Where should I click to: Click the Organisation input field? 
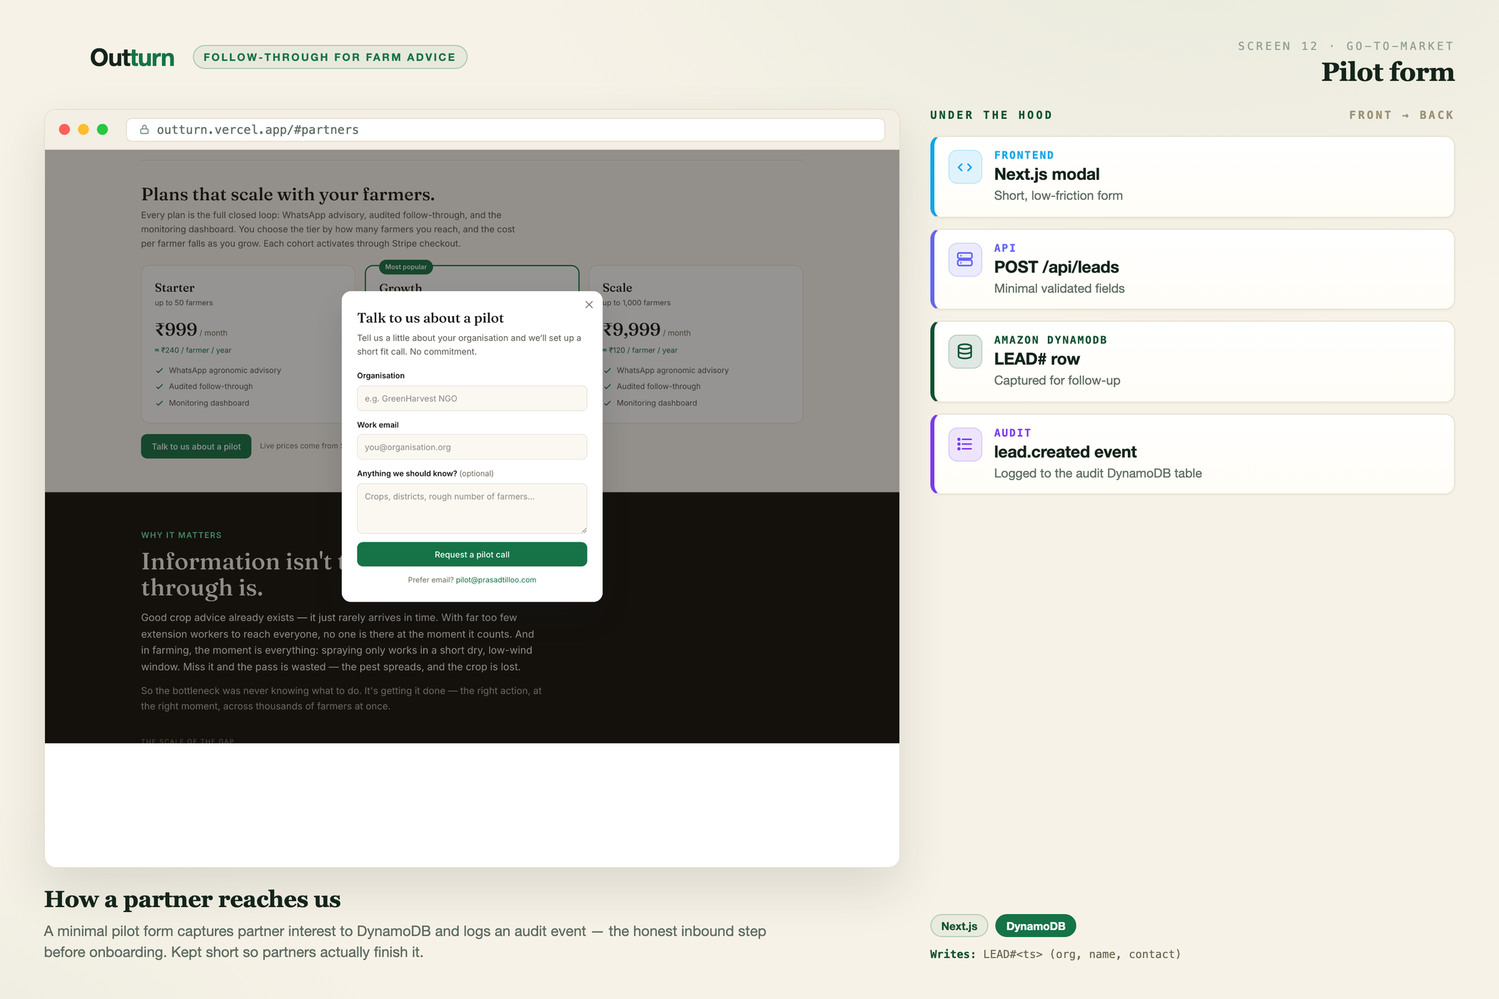click(472, 398)
